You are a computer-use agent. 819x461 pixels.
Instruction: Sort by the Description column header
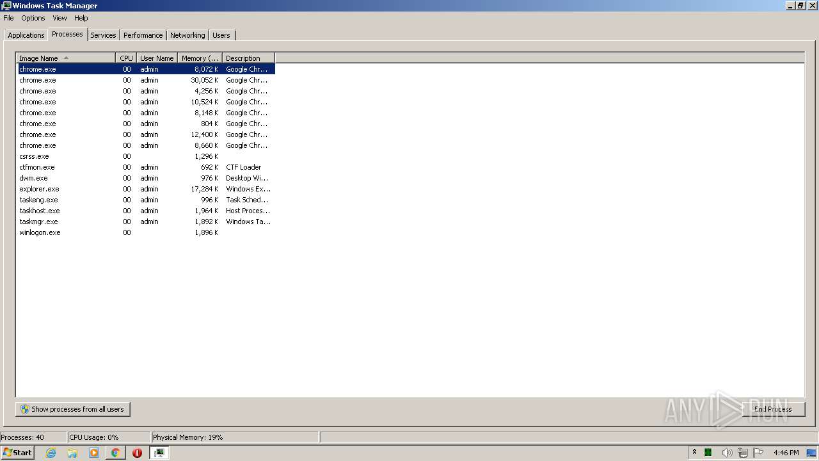click(248, 58)
